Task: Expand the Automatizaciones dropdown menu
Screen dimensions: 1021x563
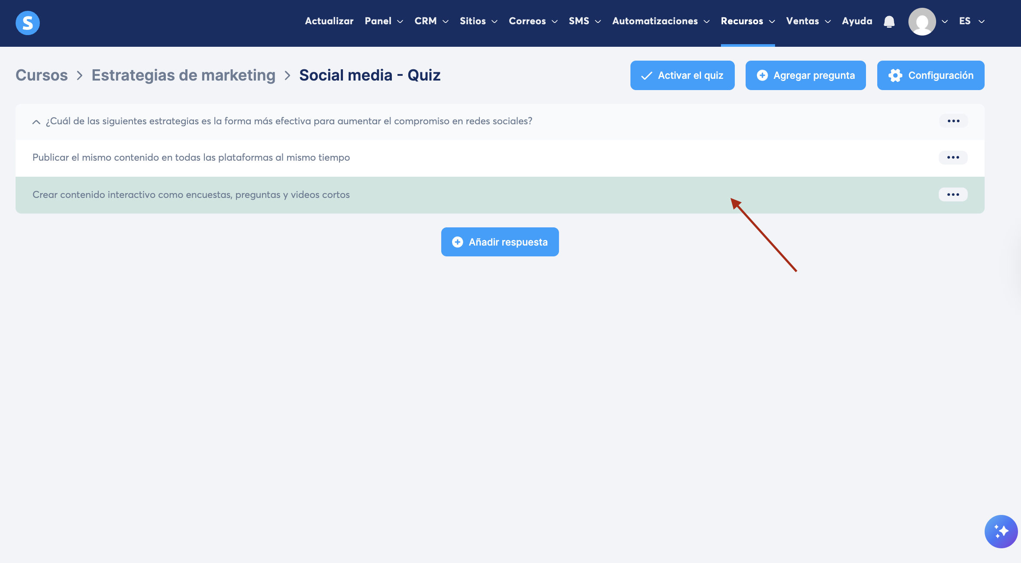Action: [661, 21]
